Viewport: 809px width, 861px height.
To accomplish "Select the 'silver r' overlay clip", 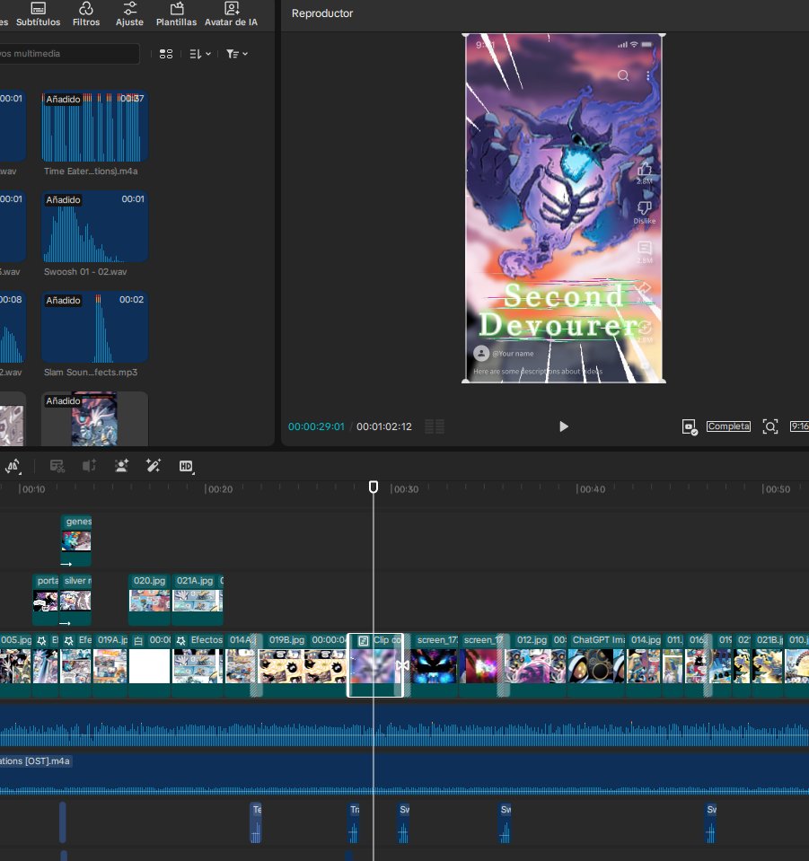I will 75,600.
